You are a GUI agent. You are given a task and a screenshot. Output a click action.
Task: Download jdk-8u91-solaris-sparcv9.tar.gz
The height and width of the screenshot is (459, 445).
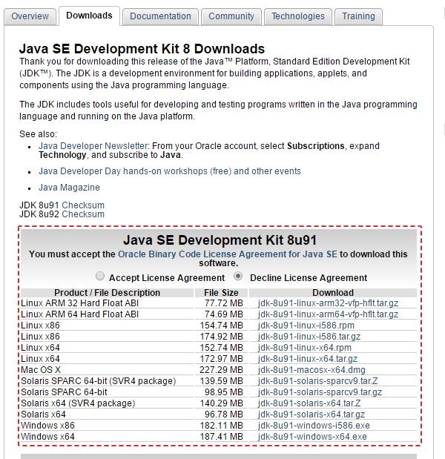(320, 392)
